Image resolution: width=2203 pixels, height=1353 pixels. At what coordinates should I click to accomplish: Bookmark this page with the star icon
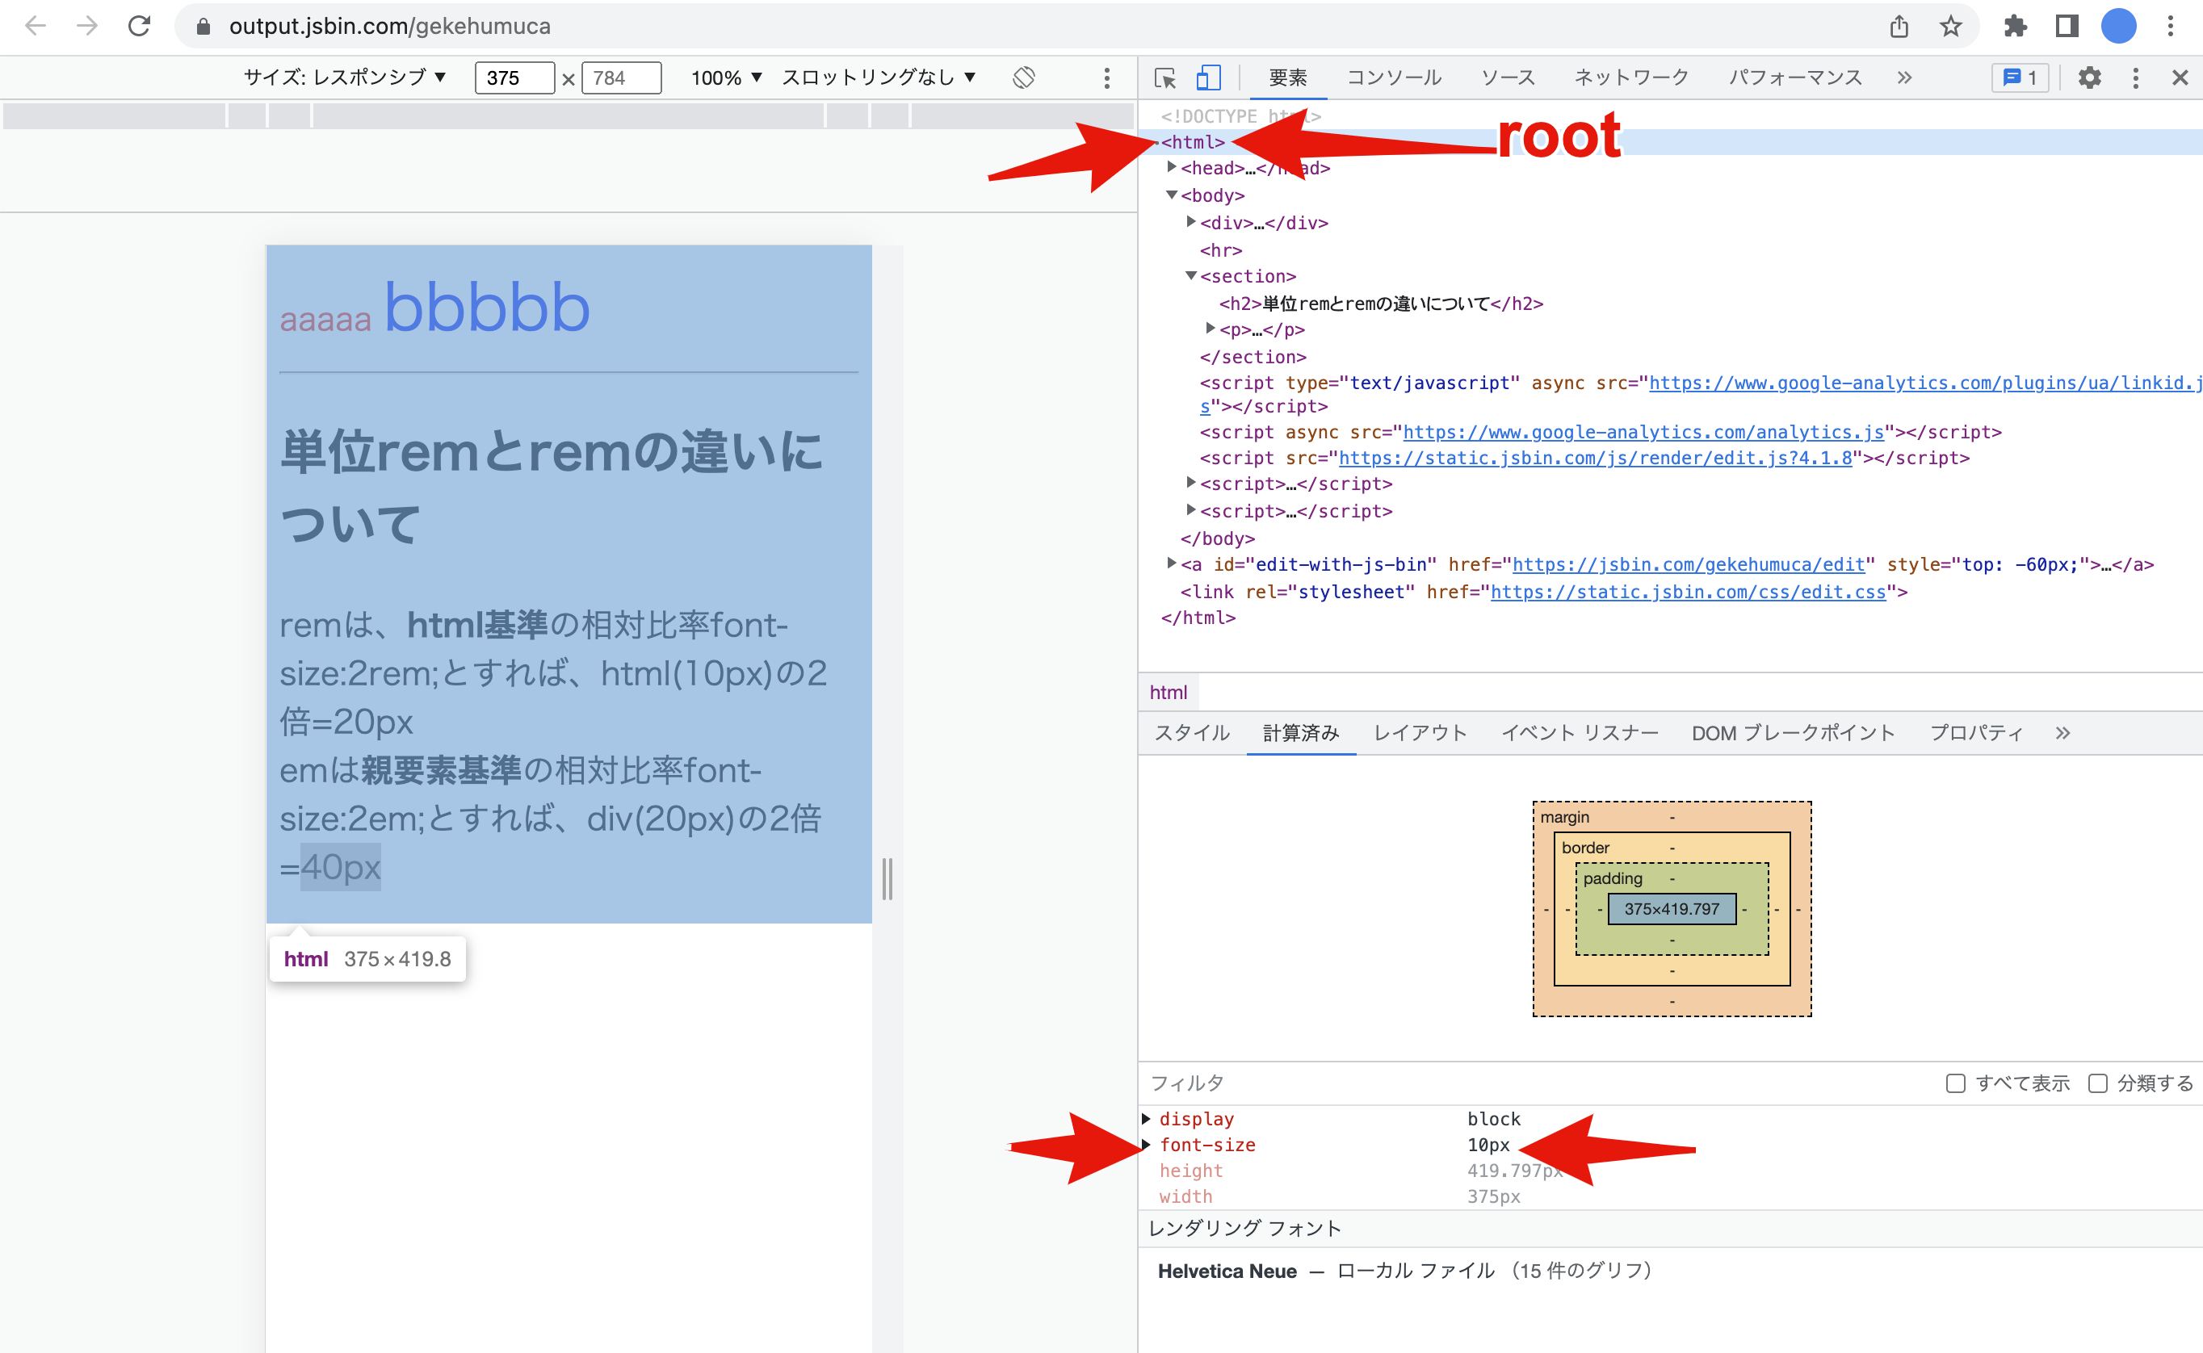click(x=1952, y=26)
